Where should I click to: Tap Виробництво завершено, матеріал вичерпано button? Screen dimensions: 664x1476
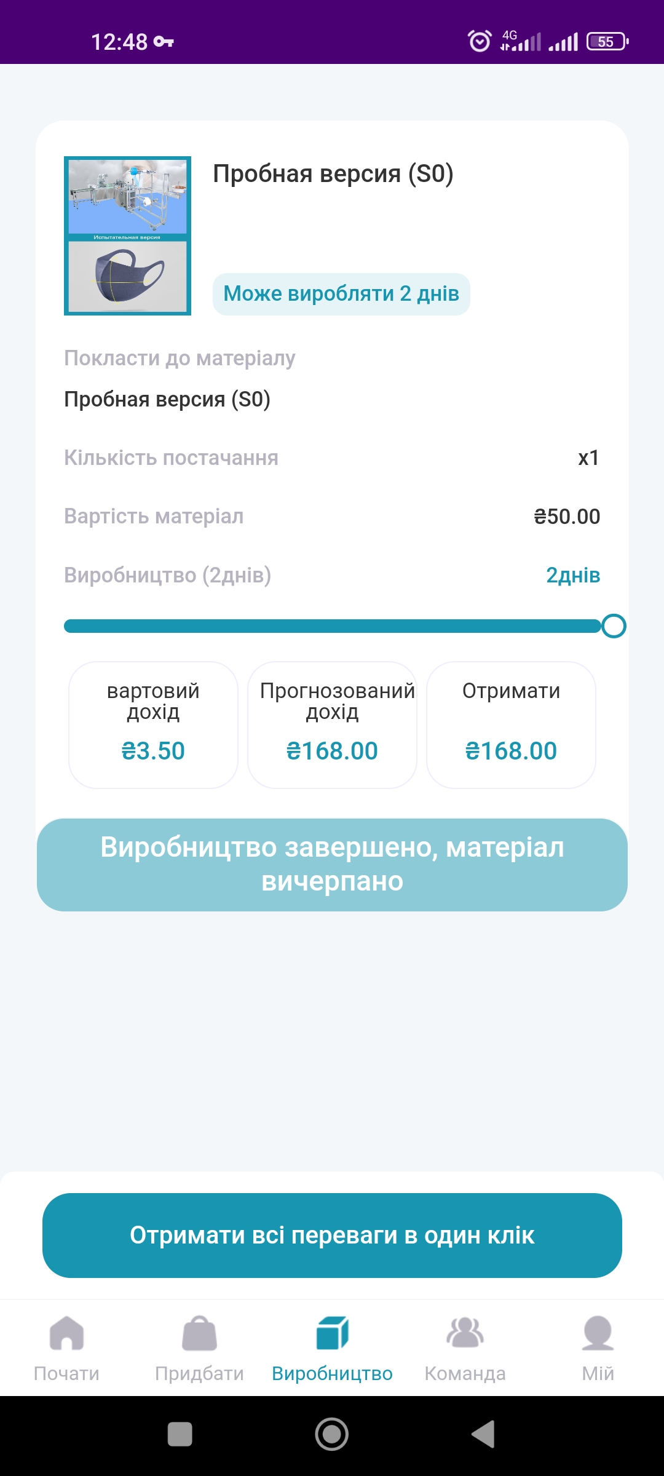click(x=332, y=865)
